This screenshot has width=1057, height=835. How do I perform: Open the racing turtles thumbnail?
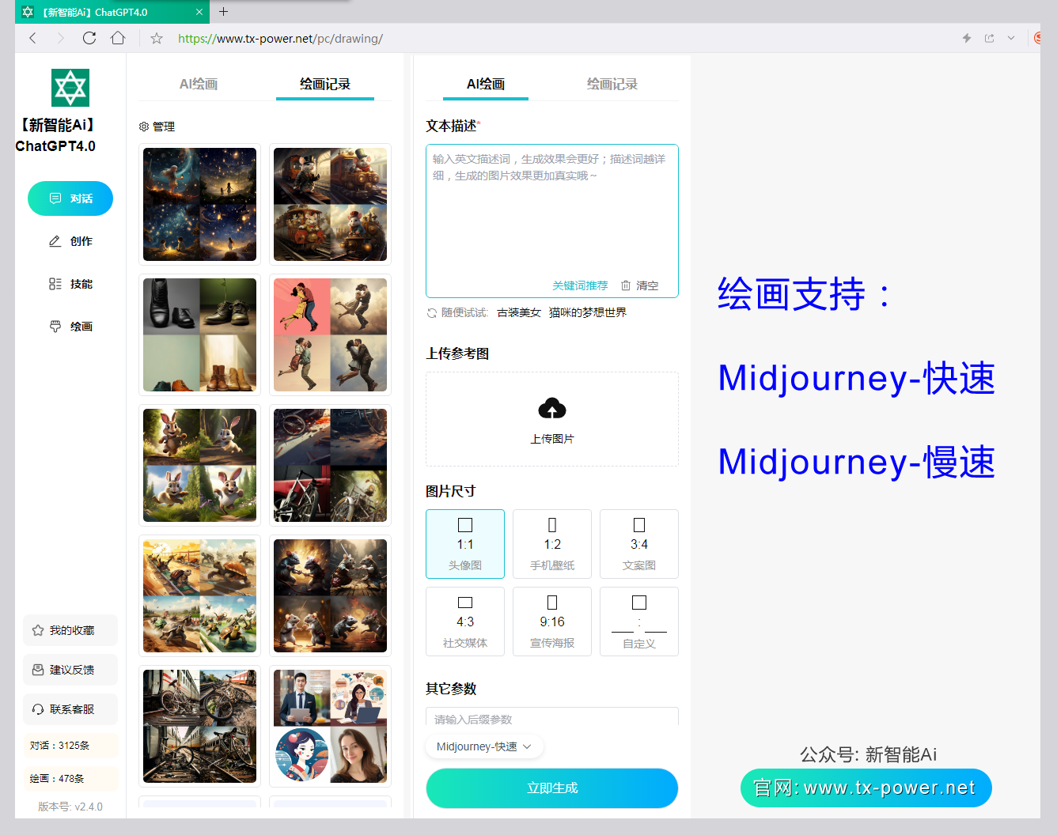[x=200, y=595]
